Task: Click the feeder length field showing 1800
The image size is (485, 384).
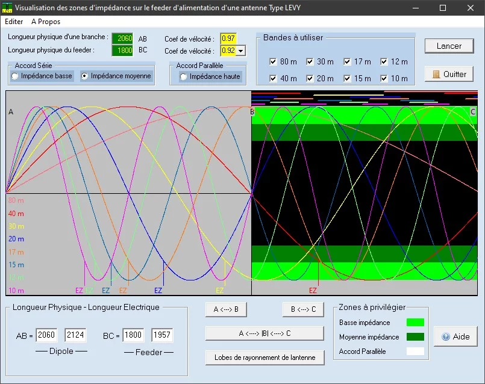Action: click(124, 51)
